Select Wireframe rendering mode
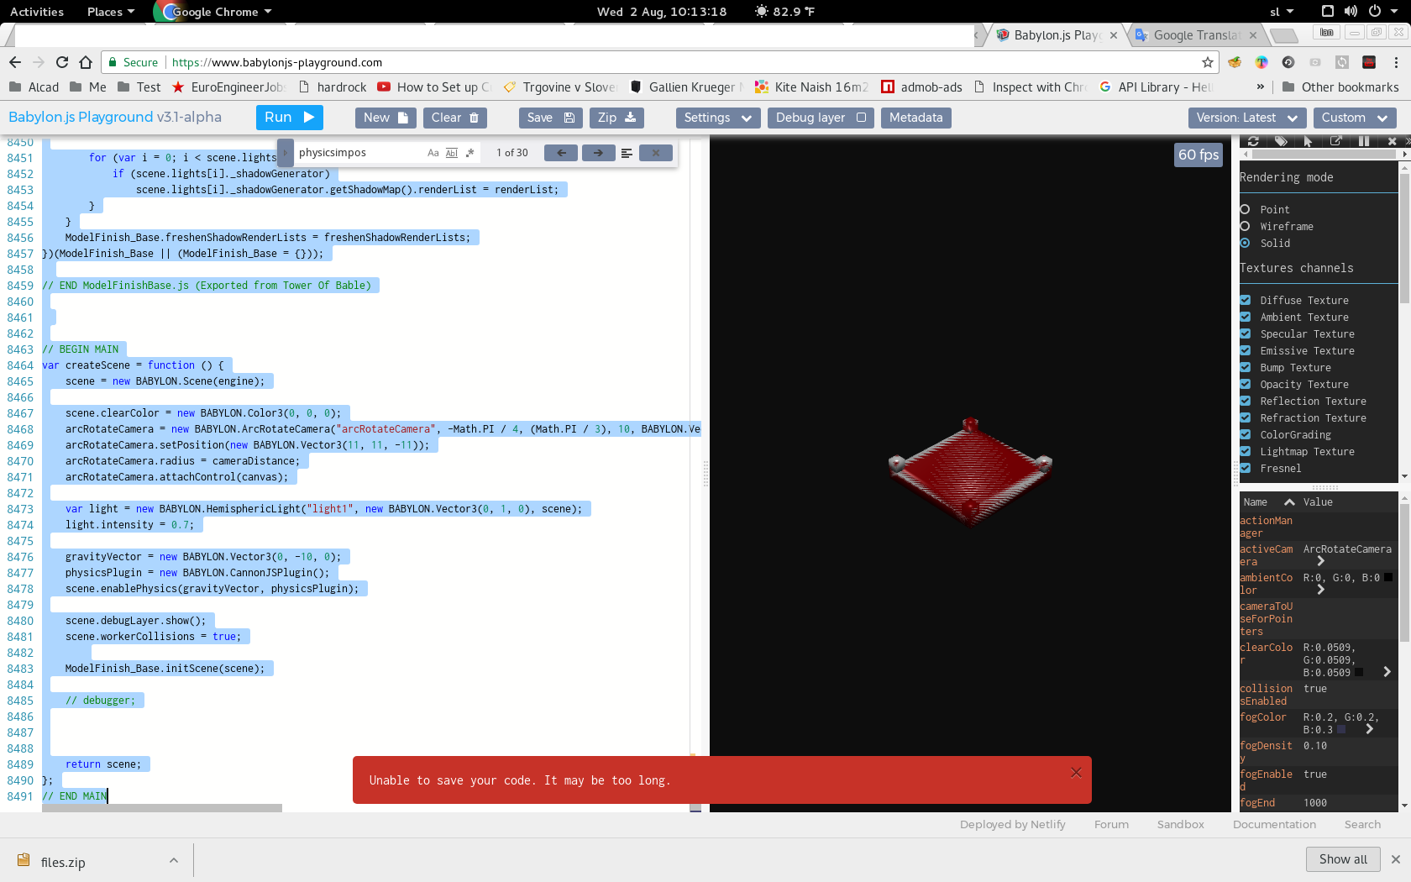The image size is (1411, 882). [1246, 227]
